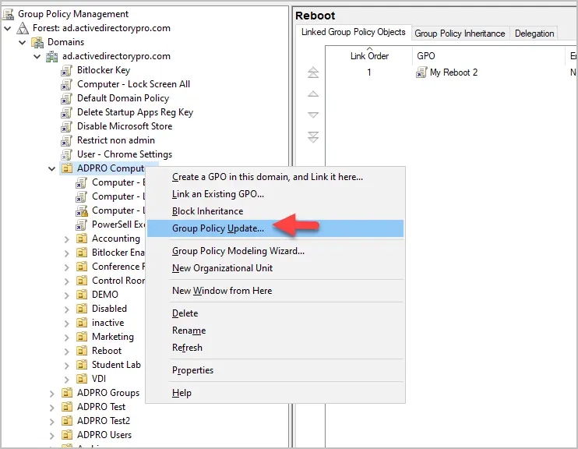Expand the ADPRO Groups OU
This screenshot has width=578, height=449.
tap(52, 394)
